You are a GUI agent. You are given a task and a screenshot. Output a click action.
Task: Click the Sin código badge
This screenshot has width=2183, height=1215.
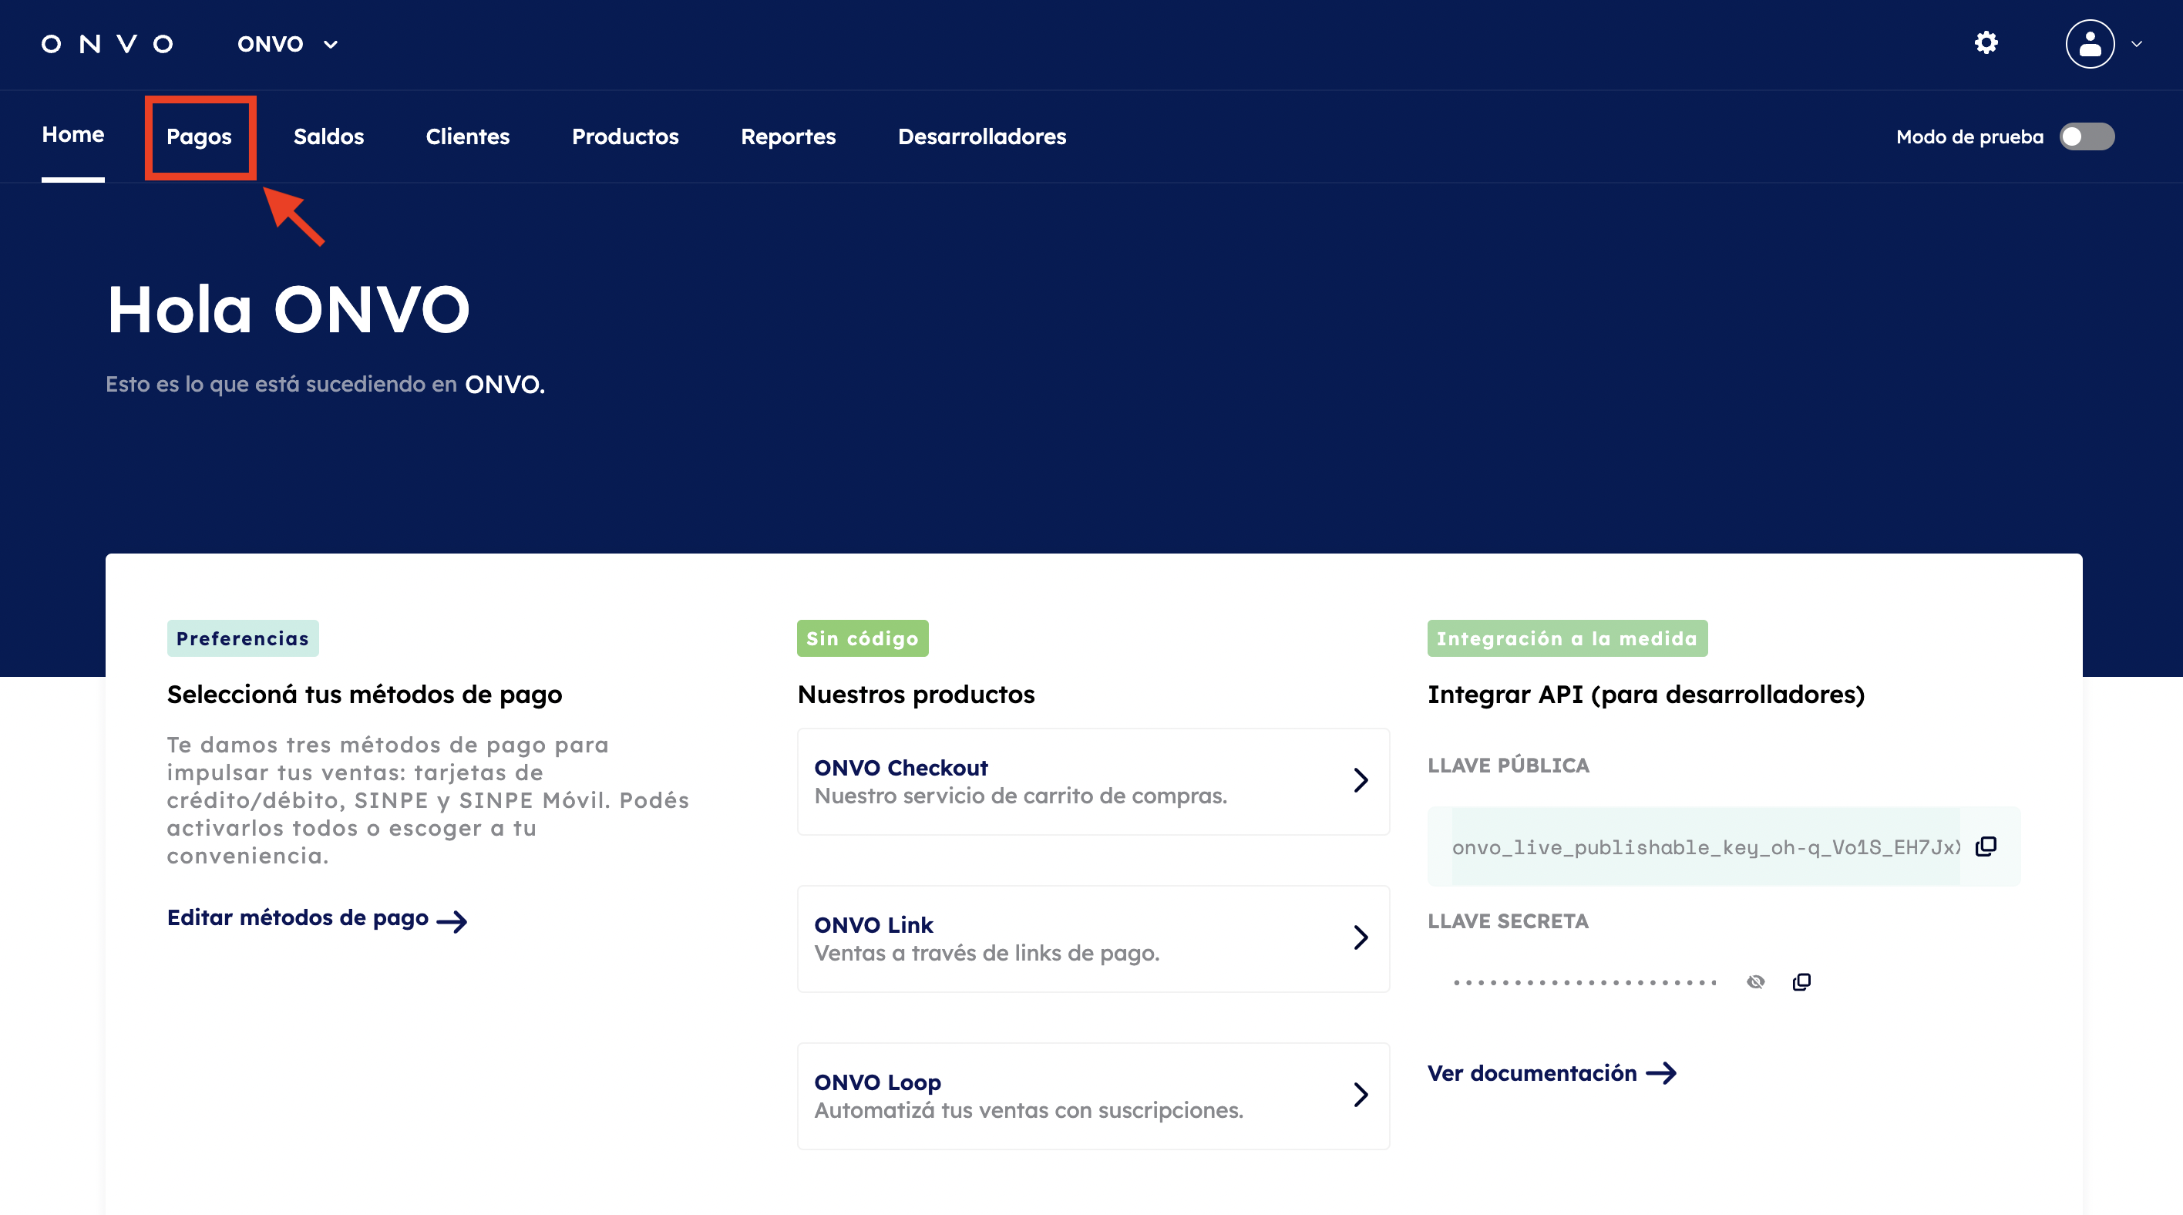click(863, 638)
